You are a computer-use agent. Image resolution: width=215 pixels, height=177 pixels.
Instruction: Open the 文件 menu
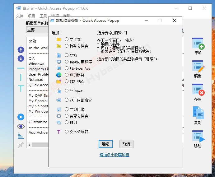[x=20, y=16]
